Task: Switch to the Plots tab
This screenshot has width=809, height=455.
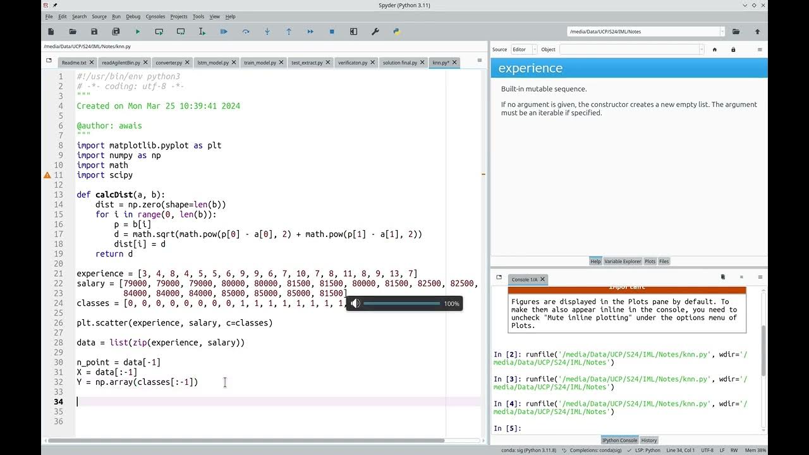Action: 650,261
